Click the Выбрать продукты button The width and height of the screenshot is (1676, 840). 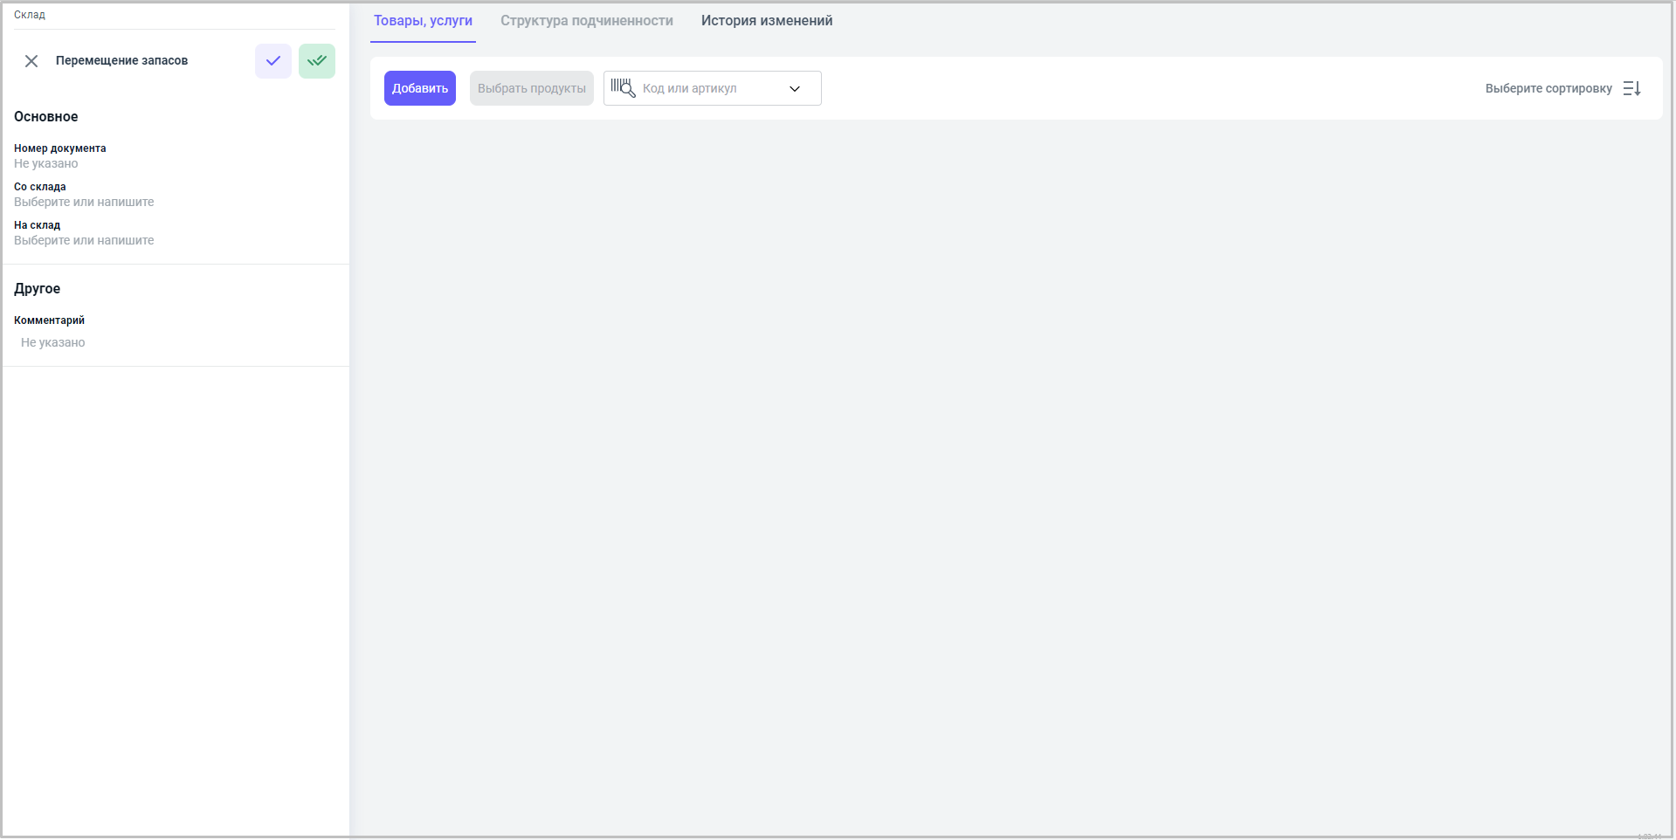531,88
